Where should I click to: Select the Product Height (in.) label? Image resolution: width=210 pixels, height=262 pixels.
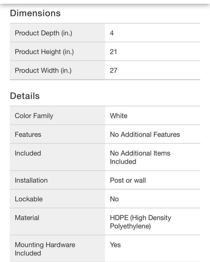tap(44, 52)
